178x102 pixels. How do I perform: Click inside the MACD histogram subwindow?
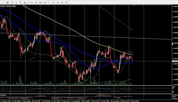pyautogui.click(x=76, y=97)
